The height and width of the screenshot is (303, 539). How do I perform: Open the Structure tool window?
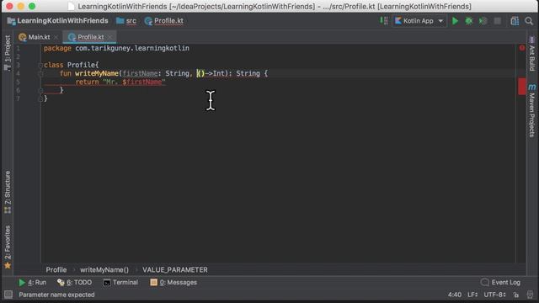(8, 192)
